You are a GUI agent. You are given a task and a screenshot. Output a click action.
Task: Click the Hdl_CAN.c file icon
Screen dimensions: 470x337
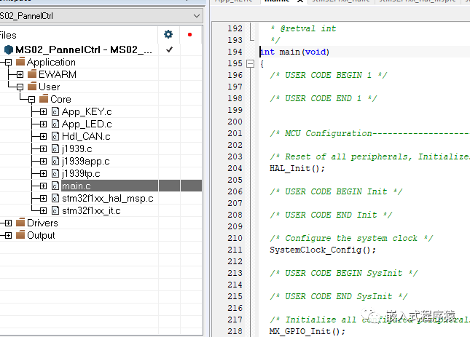coord(55,137)
